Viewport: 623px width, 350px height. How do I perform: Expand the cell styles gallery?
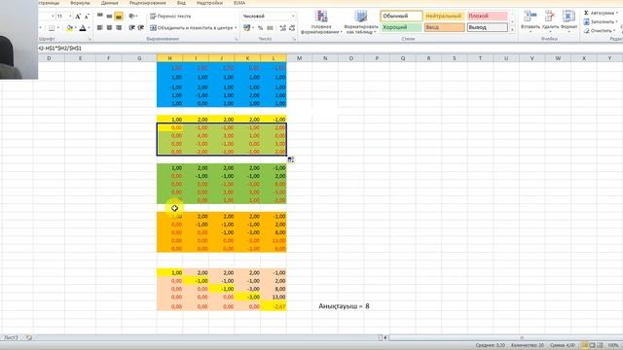[x=512, y=30]
